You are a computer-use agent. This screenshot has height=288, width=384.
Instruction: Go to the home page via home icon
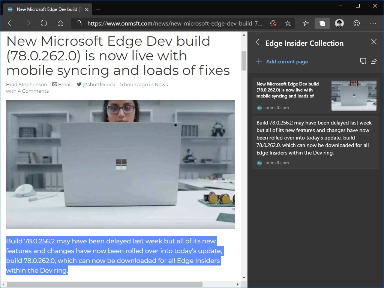pos(60,23)
